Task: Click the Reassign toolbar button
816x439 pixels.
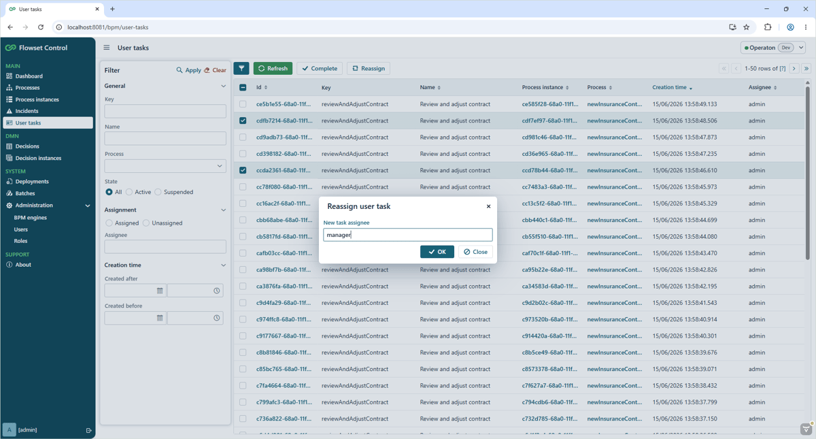Action: click(369, 69)
